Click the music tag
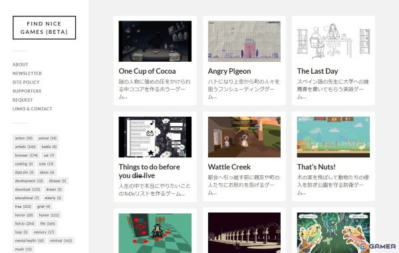399x253 pixels. [23, 249]
